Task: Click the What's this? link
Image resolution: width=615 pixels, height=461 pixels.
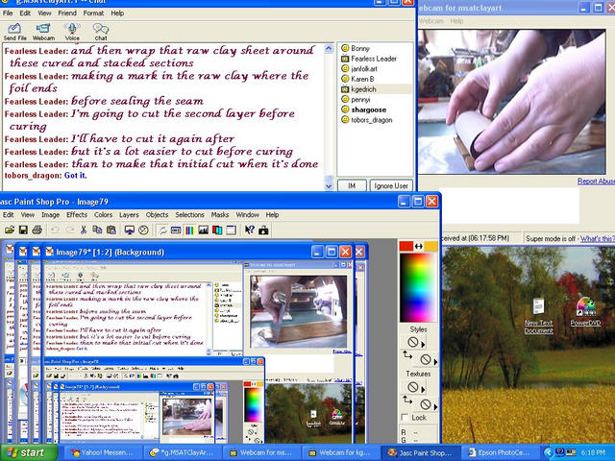Action: click(598, 238)
